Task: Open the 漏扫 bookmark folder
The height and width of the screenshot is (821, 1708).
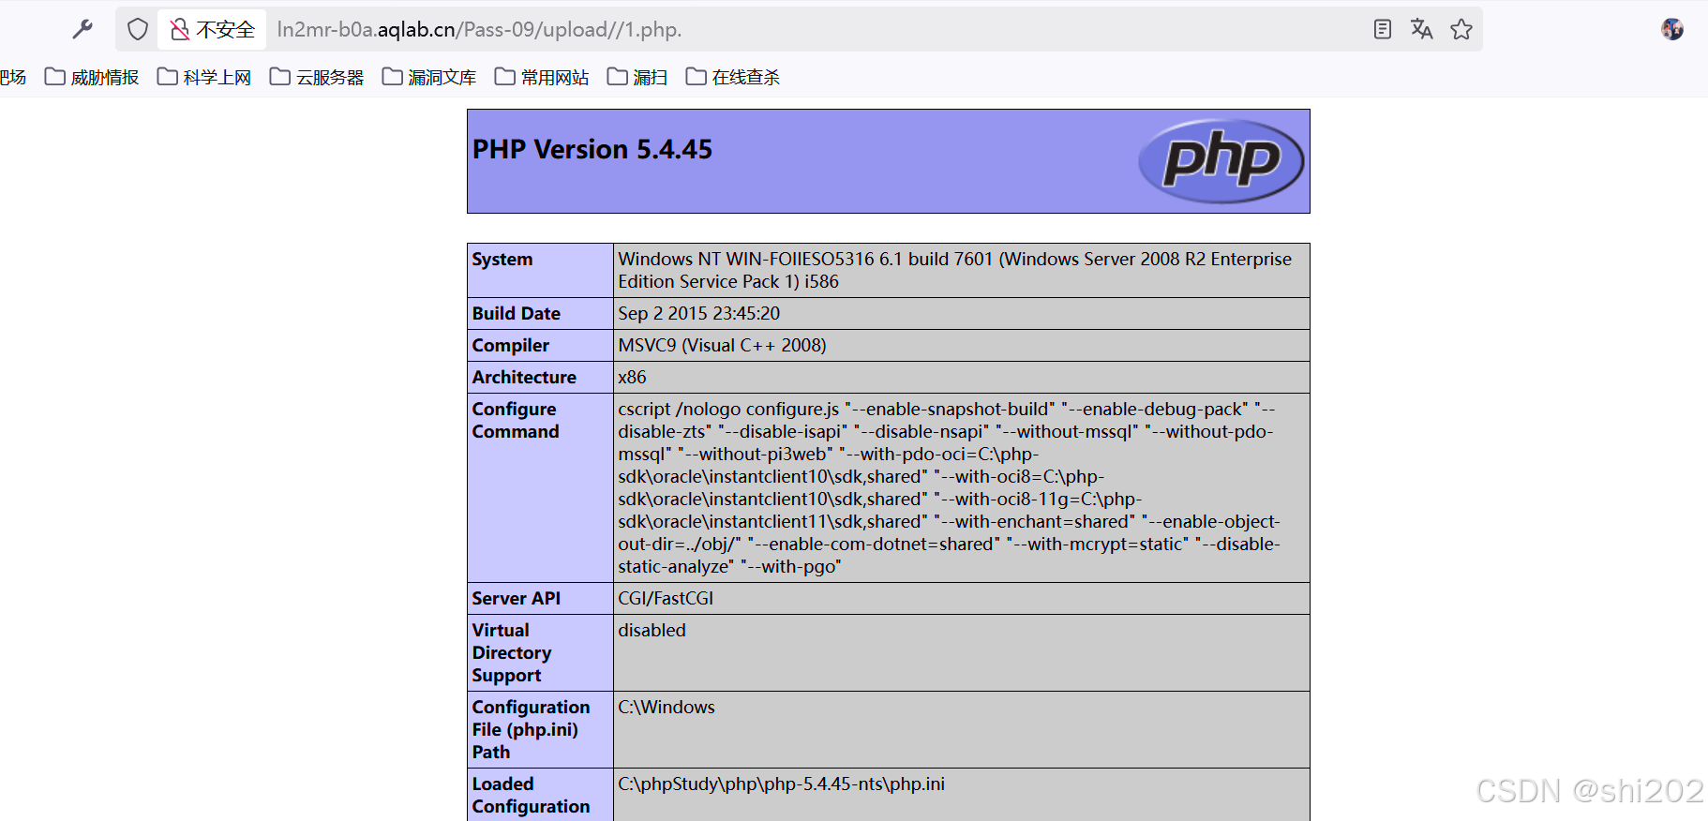Action: click(x=638, y=77)
